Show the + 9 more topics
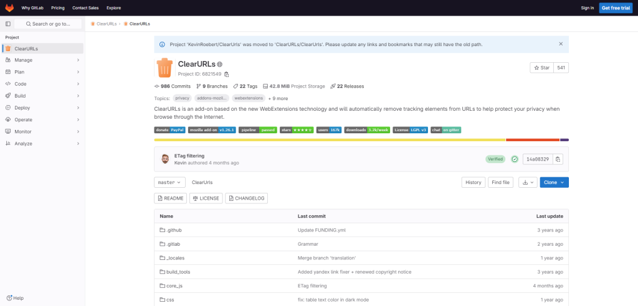The image size is (638, 306). [x=278, y=98]
